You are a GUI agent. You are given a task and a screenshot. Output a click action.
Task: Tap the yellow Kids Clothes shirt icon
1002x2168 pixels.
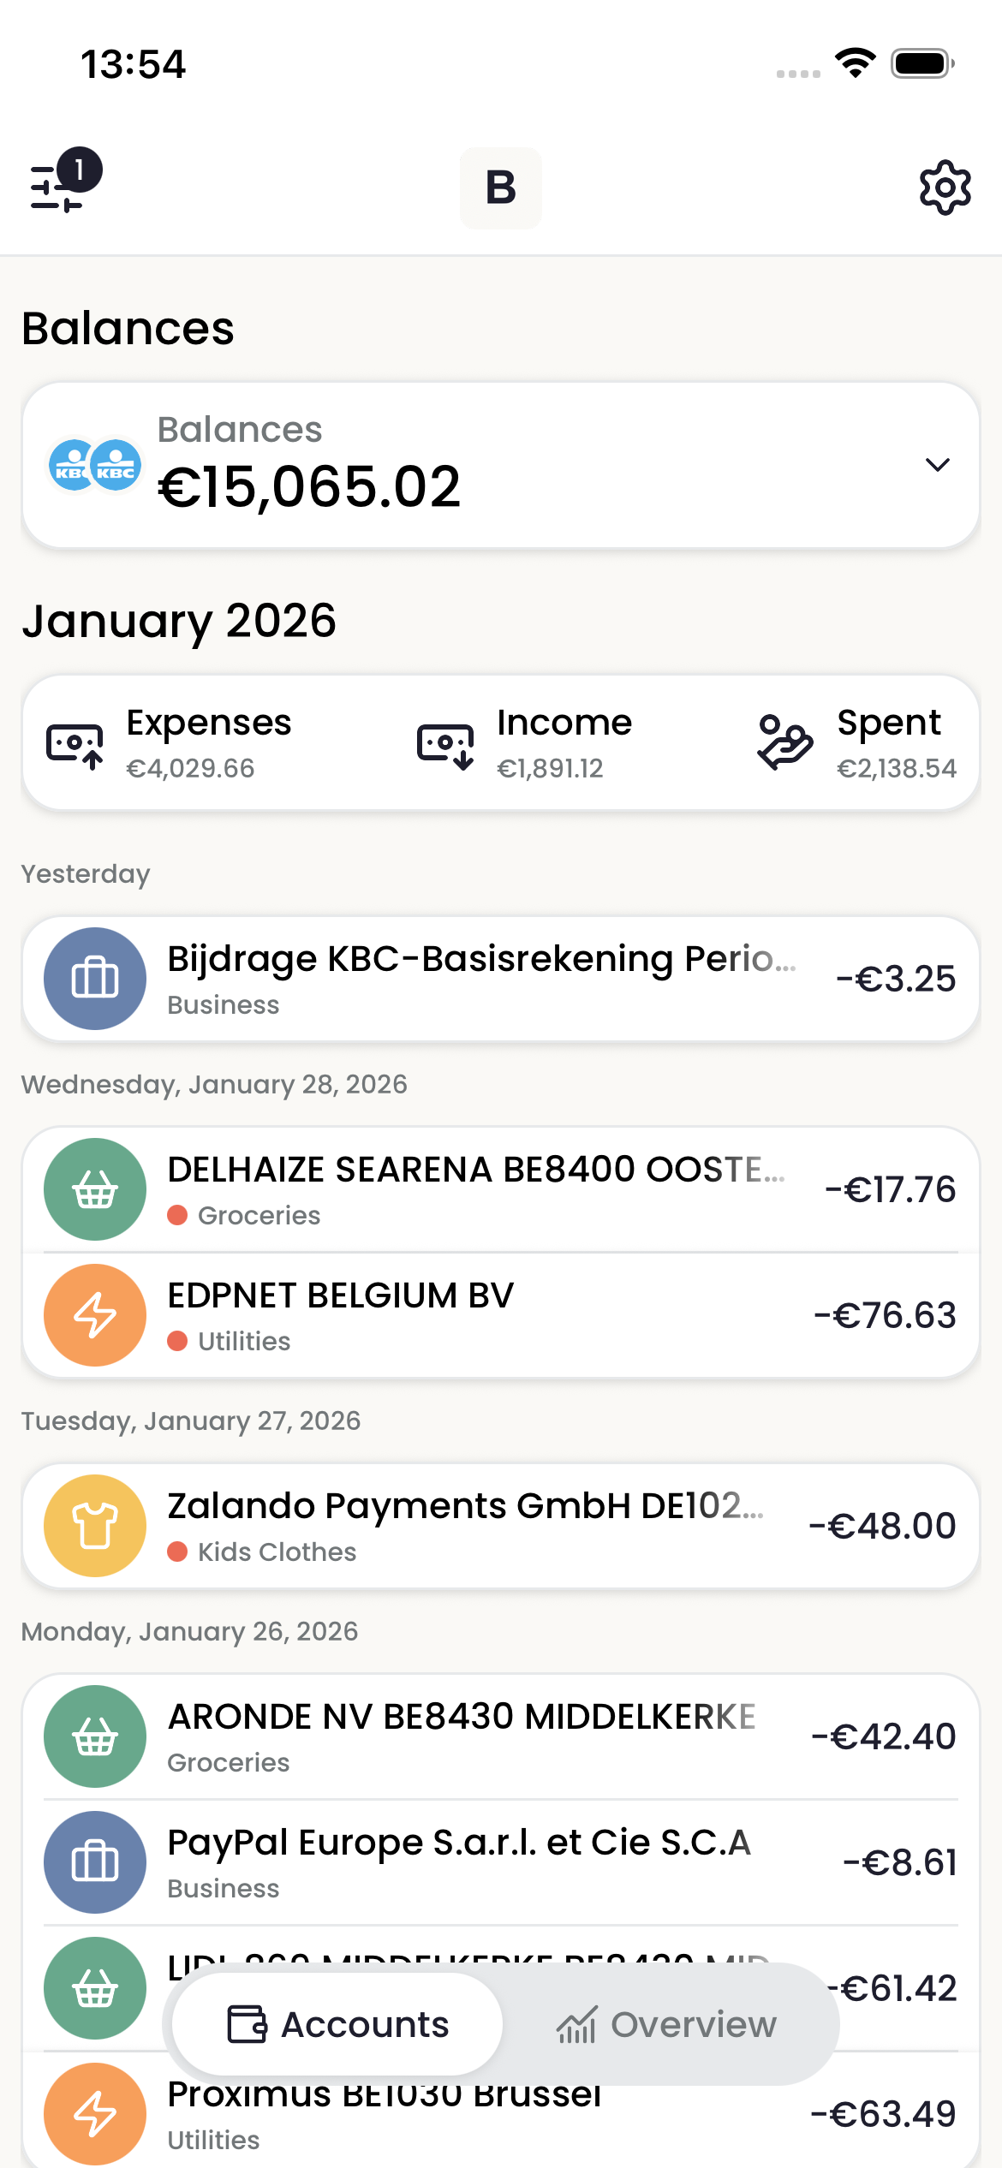95,1526
